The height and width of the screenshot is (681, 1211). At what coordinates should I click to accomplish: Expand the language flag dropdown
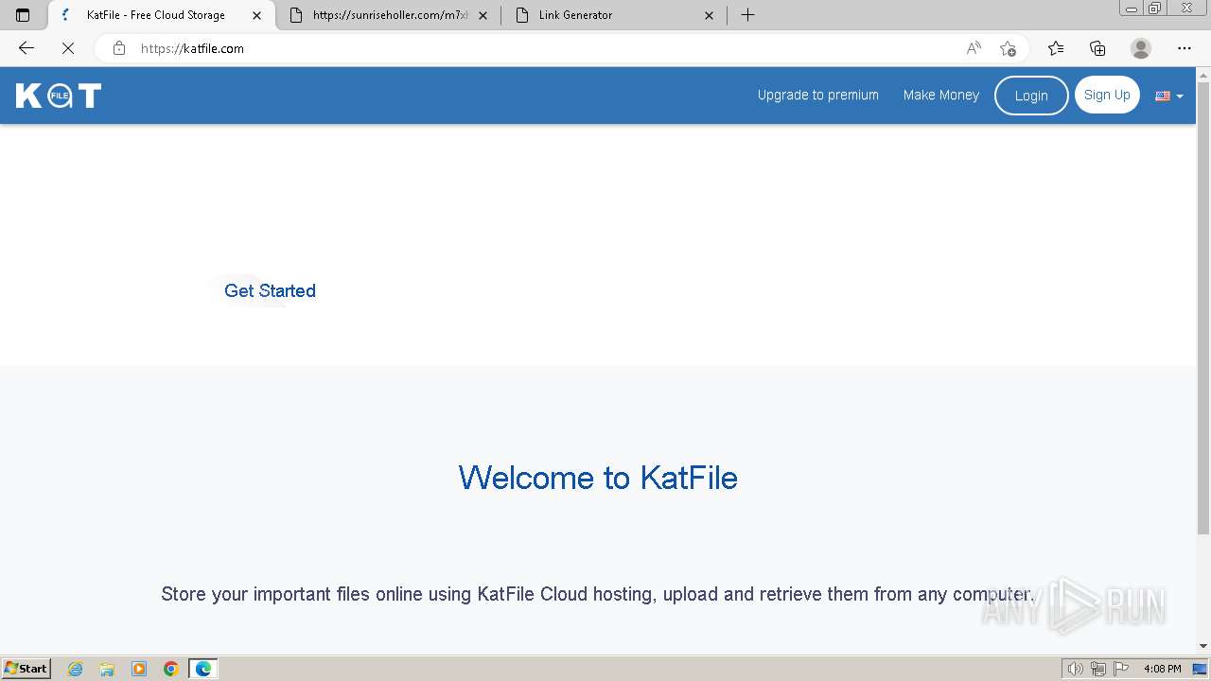coord(1169,96)
